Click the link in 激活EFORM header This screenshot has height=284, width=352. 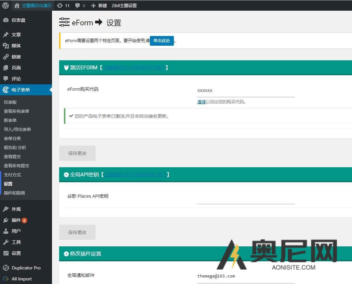point(134,68)
